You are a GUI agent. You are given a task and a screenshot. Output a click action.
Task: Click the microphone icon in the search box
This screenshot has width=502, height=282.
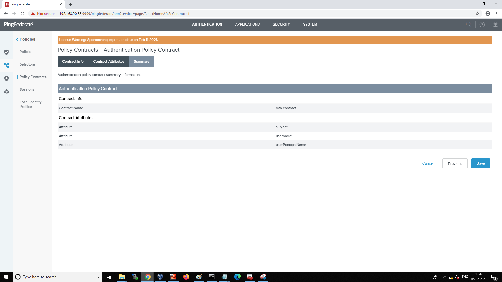pyautogui.click(x=97, y=277)
